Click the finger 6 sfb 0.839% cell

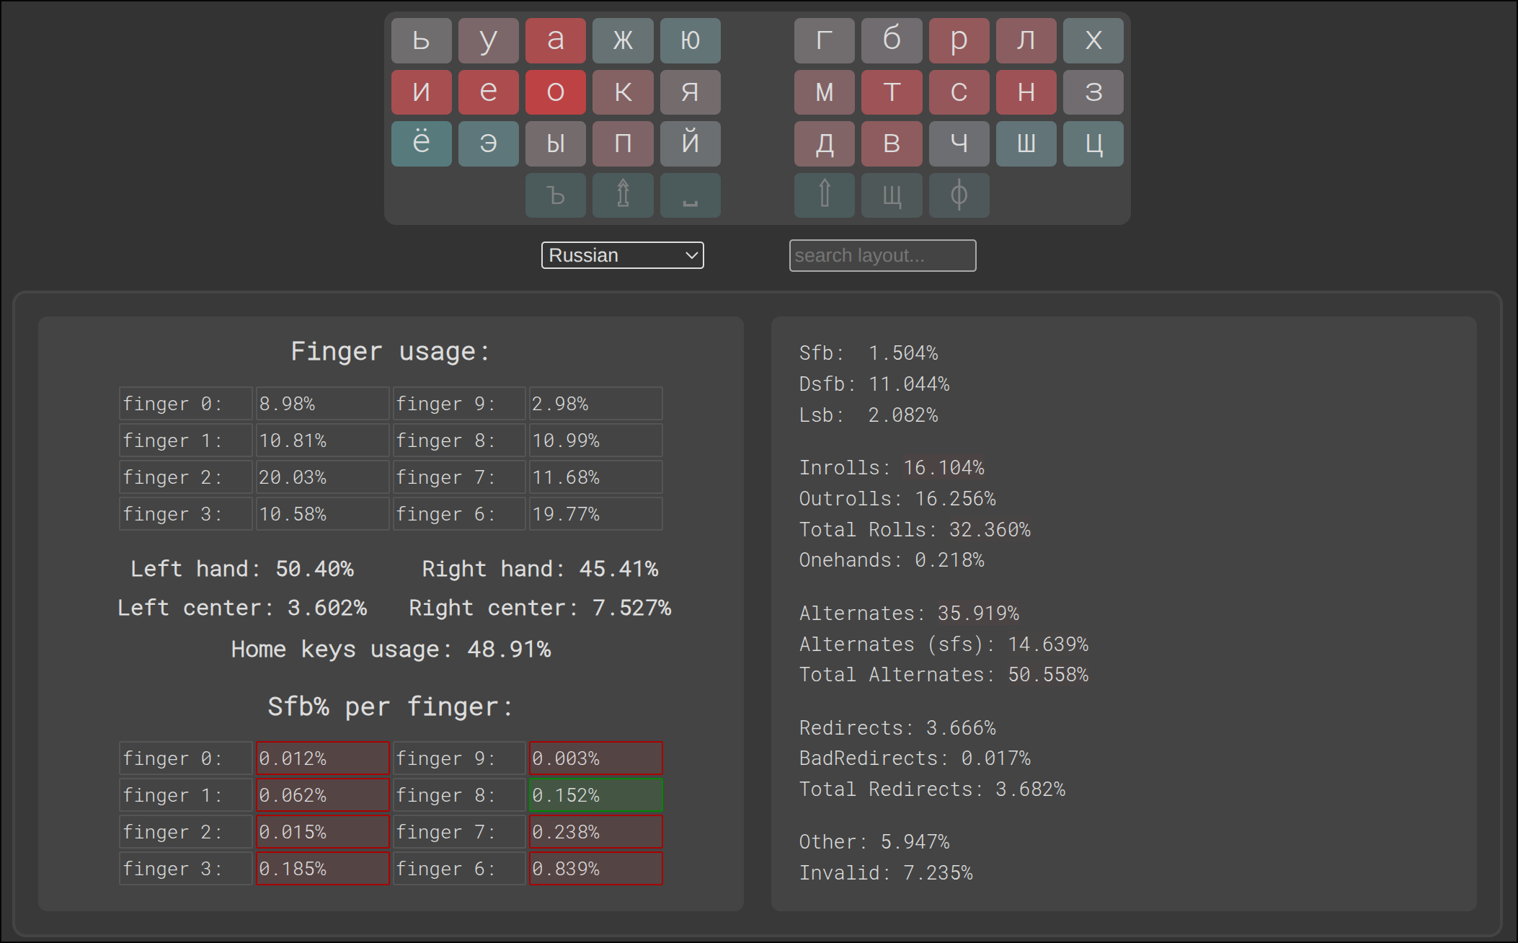tap(595, 869)
